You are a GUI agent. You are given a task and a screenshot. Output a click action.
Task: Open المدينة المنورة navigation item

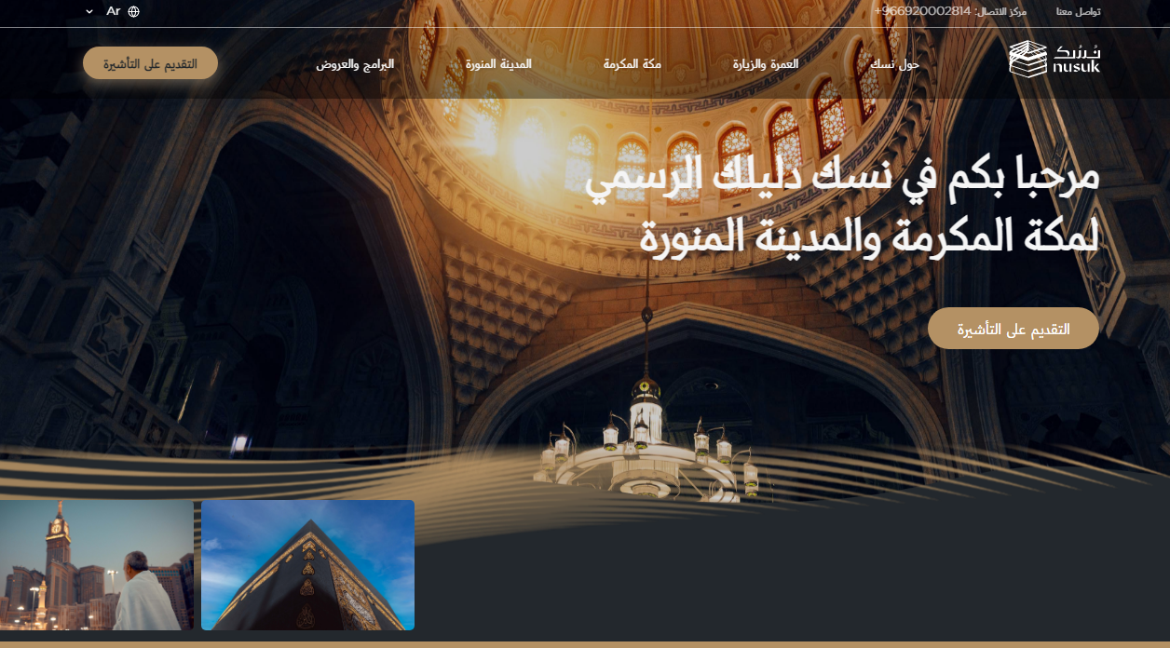coord(499,64)
